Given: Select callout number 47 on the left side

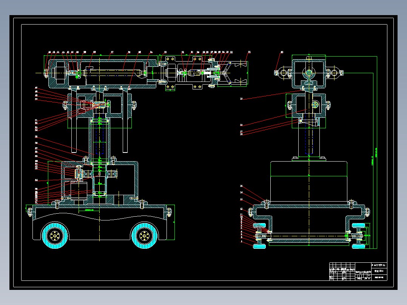Looking at the screenshot, I should (x=36, y=88).
